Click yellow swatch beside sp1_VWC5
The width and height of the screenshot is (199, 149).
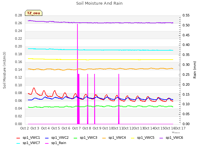[133, 138]
